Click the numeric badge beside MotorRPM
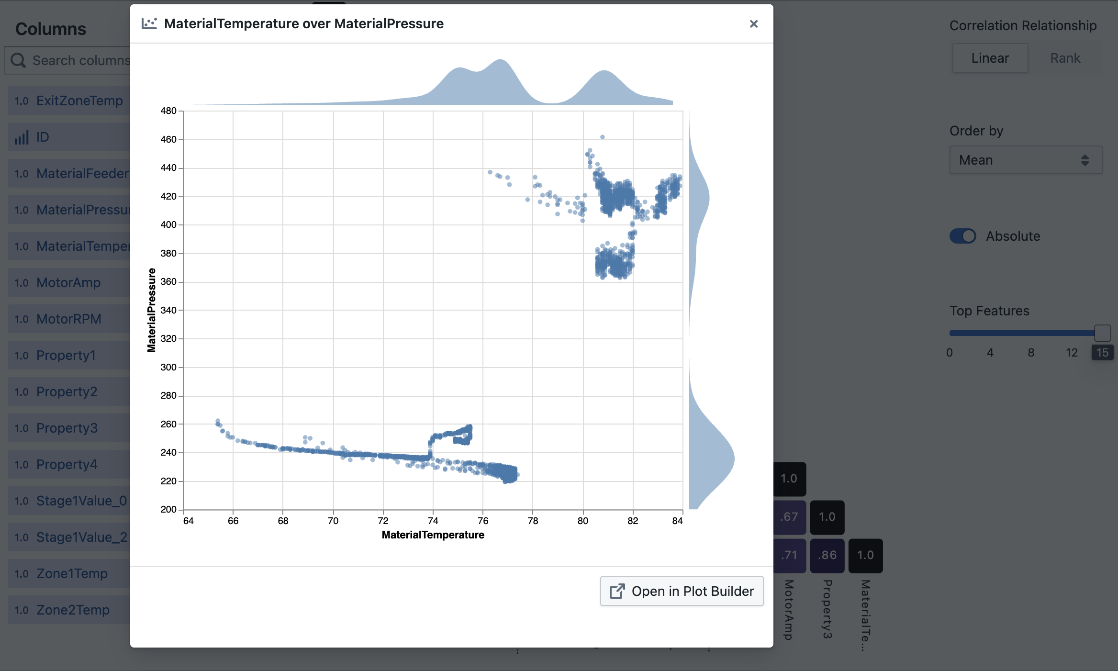The width and height of the screenshot is (1118, 671). tap(21, 319)
